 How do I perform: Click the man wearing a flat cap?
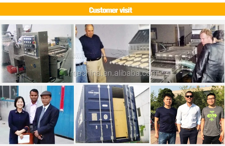pos(46,118)
